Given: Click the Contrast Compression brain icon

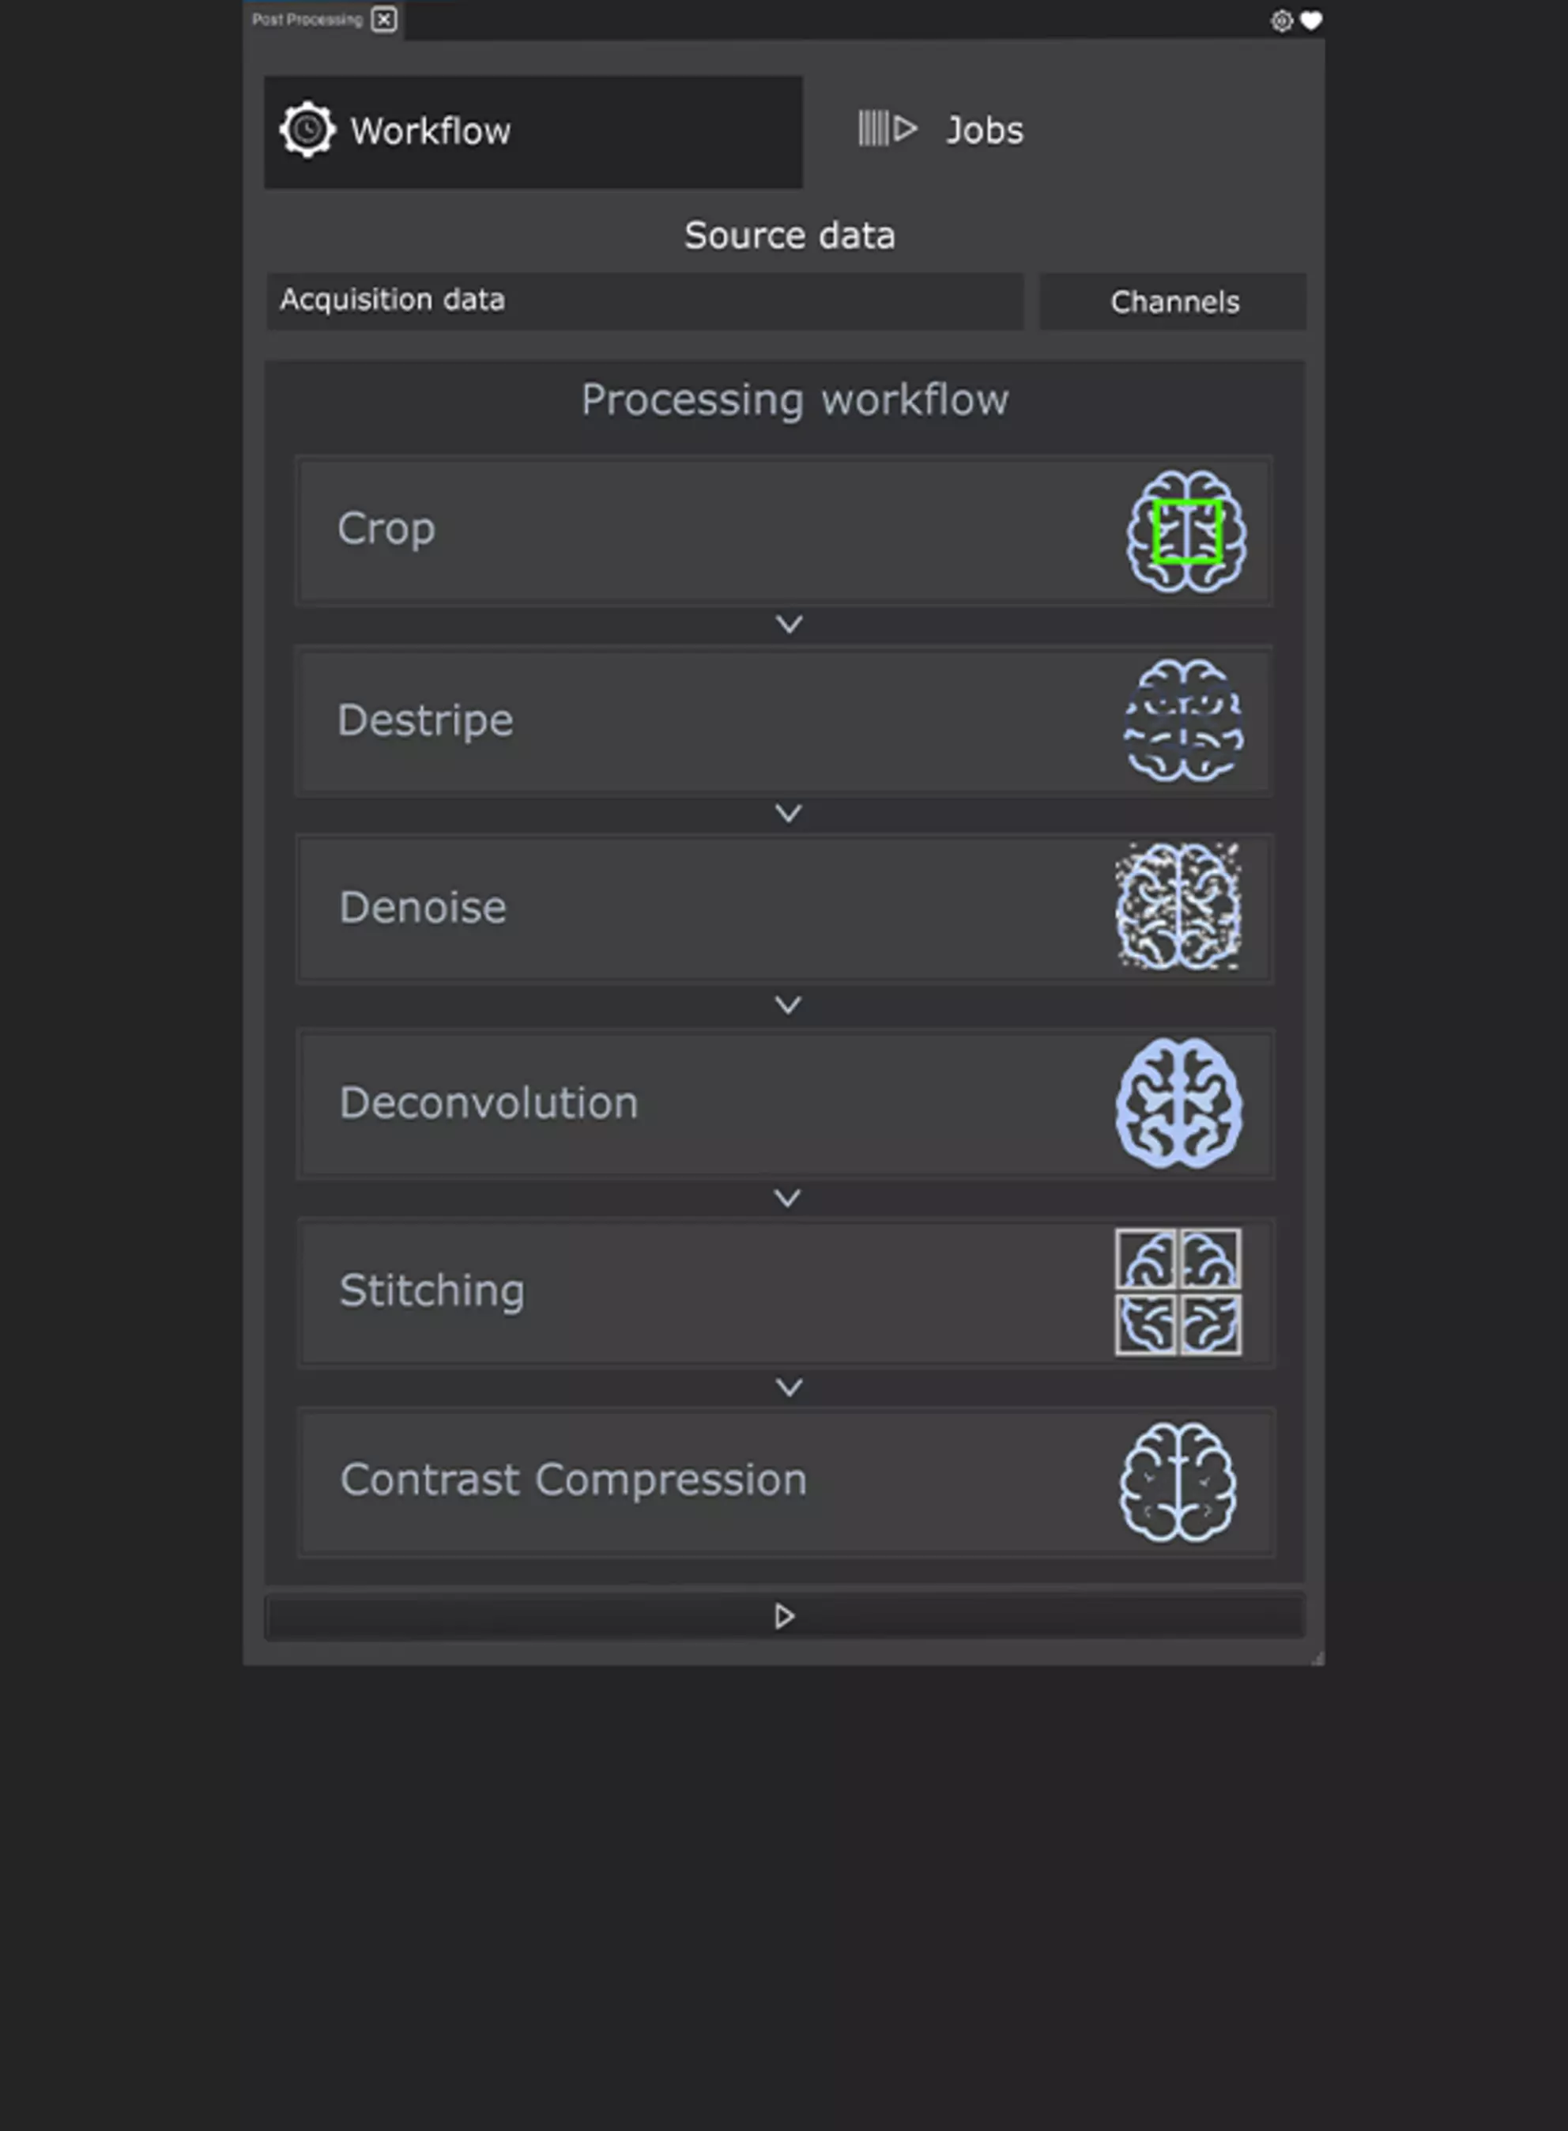Looking at the screenshot, I should pyautogui.click(x=1178, y=1482).
